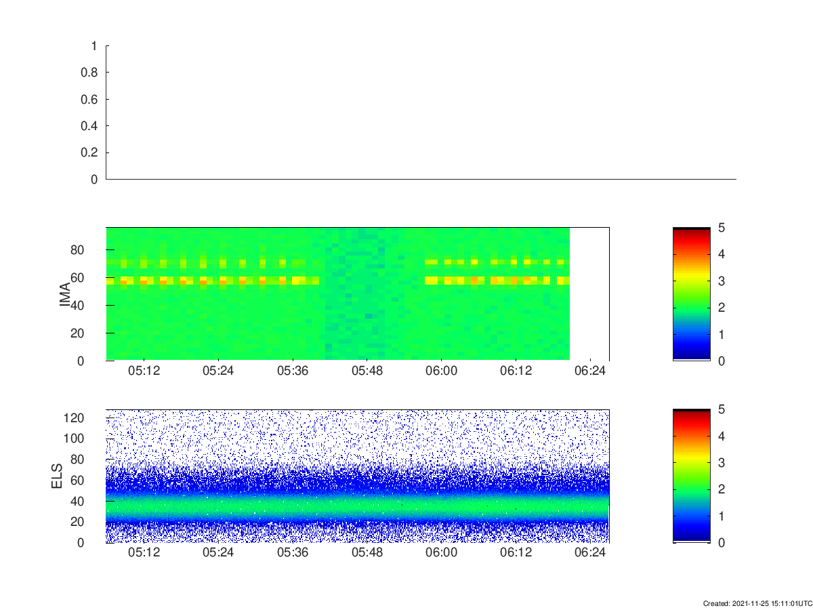Select the 06:00 time label under the ELS panel
The image size is (813, 610).
click(x=442, y=553)
